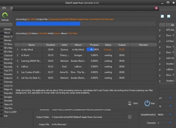176x128 pixels.
Task: Select 'LA Rain' entry in right list
Action: [x=170, y=41]
